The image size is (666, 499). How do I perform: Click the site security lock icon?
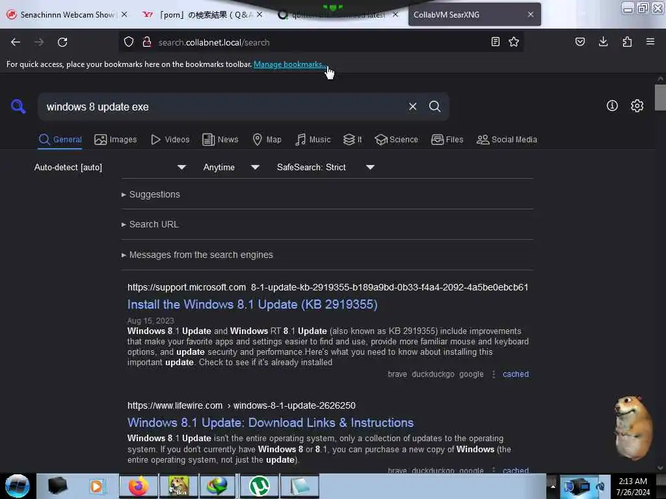click(x=147, y=42)
